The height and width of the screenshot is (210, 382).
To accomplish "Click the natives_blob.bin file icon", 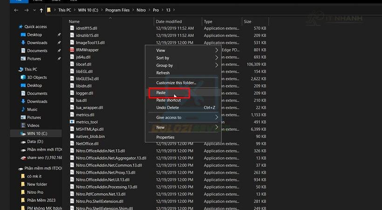I will (x=72, y=136).
